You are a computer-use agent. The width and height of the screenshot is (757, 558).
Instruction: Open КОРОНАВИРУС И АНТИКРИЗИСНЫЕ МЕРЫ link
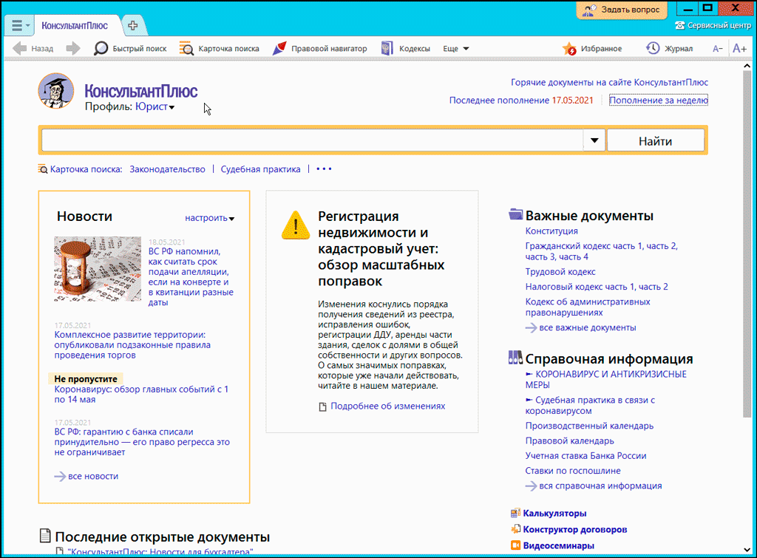[606, 379]
